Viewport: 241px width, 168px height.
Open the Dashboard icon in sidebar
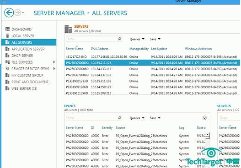[x=7, y=29]
